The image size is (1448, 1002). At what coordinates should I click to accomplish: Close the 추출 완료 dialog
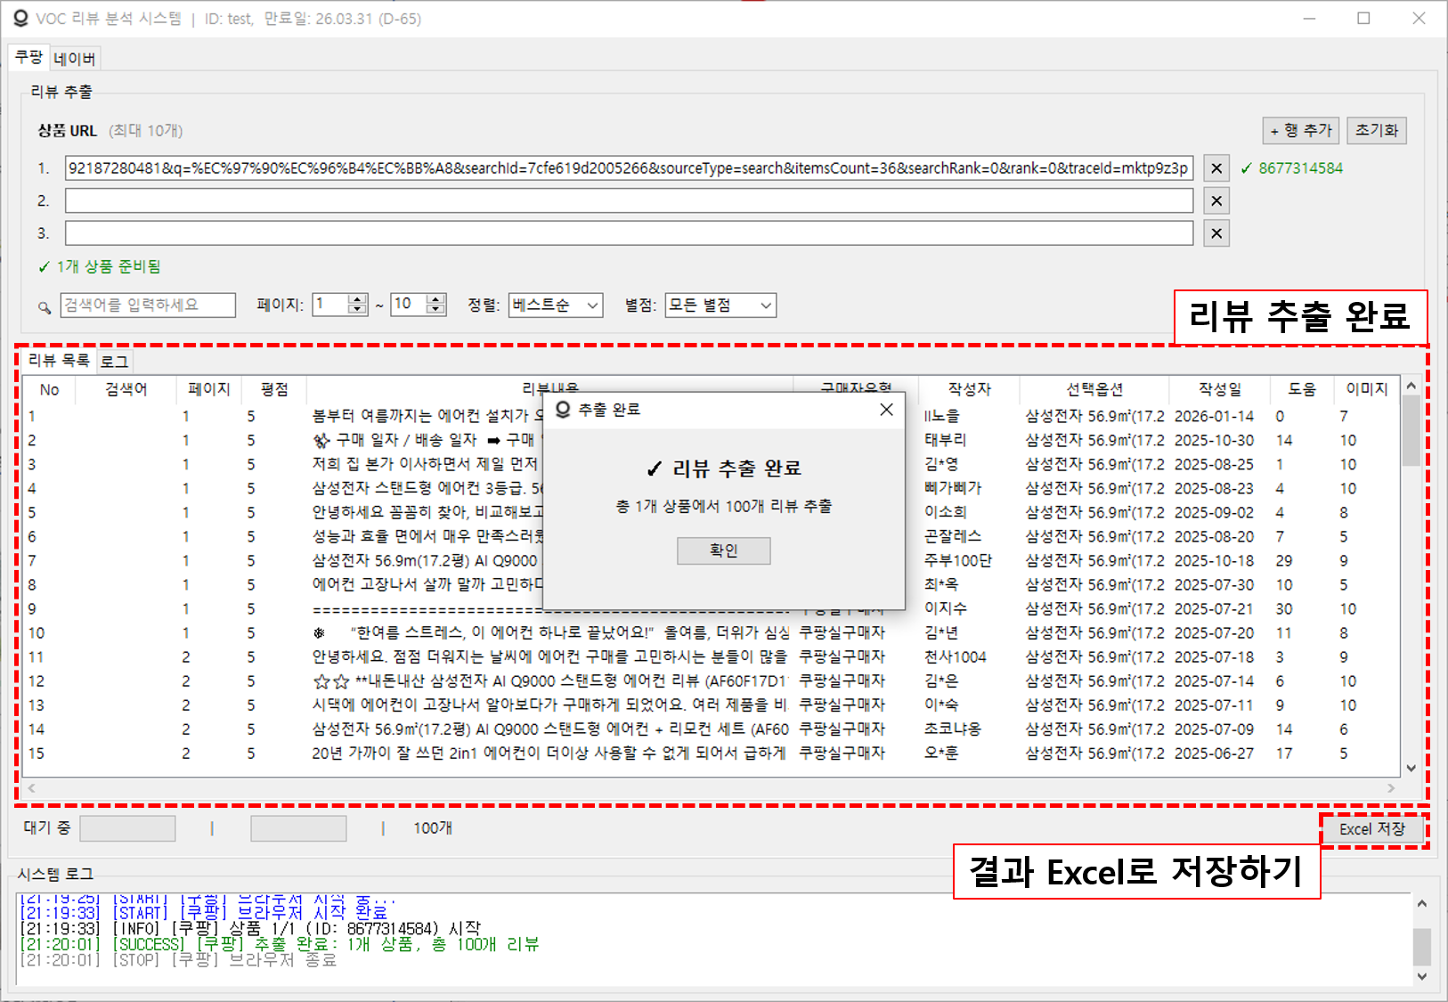pos(886,410)
